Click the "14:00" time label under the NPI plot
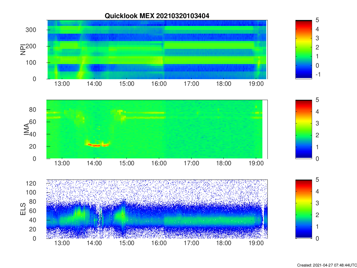This screenshot has width=357, height=268. click(x=94, y=84)
